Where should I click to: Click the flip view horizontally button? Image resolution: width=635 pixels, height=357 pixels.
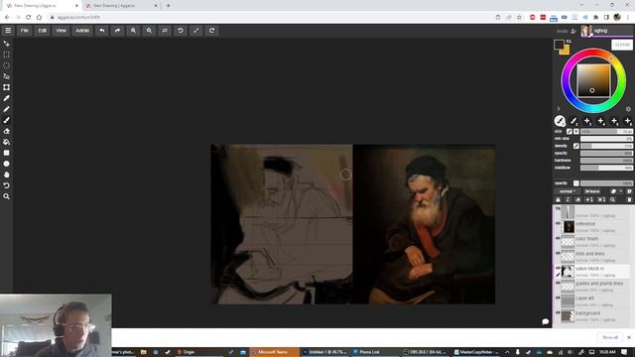pyautogui.click(x=165, y=31)
